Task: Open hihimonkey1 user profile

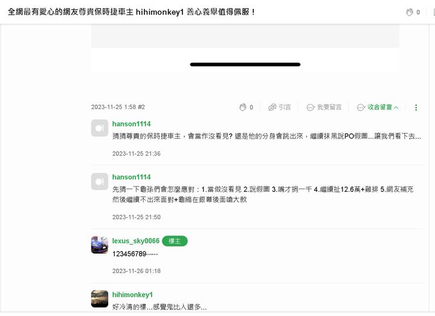Action: click(x=132, y=295)
